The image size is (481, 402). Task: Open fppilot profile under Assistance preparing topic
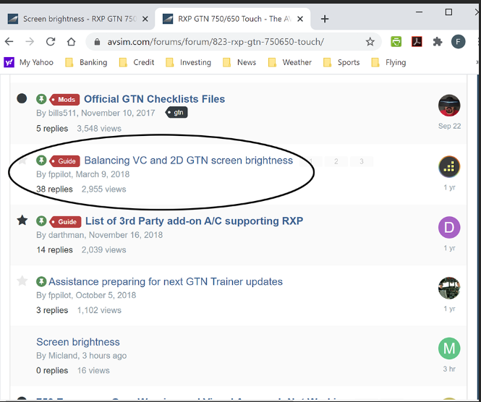click(x=59, y=295)
